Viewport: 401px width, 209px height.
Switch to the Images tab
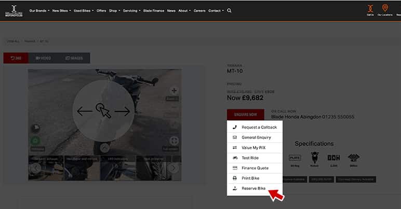[74, 58]
